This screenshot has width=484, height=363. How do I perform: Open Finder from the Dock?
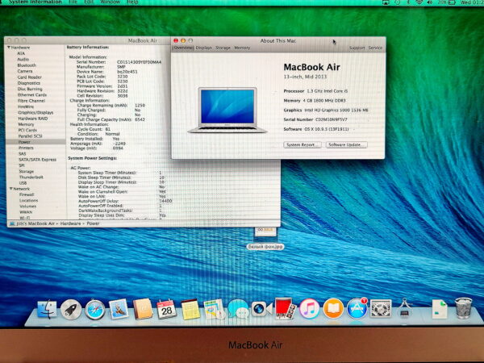[47, 309]
